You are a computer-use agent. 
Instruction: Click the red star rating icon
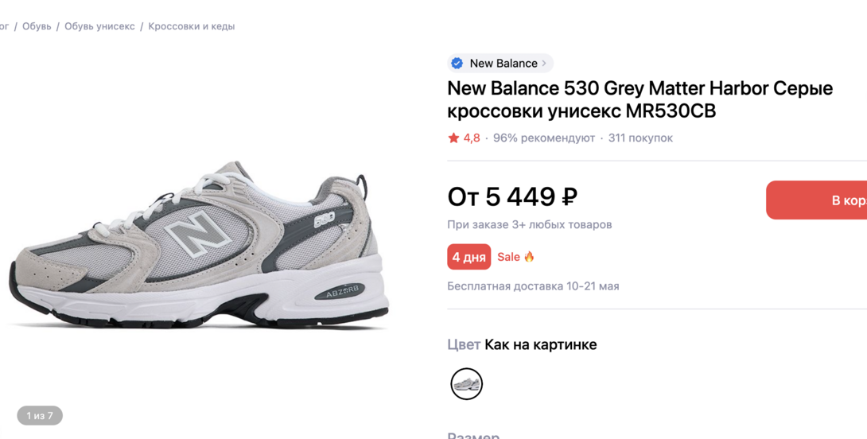click(x=453, y=138)
